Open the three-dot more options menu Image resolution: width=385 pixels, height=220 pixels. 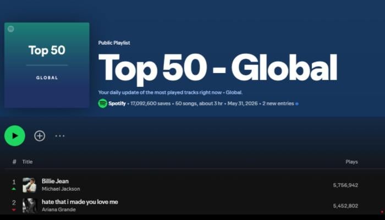pyautogui.click(x=60, y=136)
